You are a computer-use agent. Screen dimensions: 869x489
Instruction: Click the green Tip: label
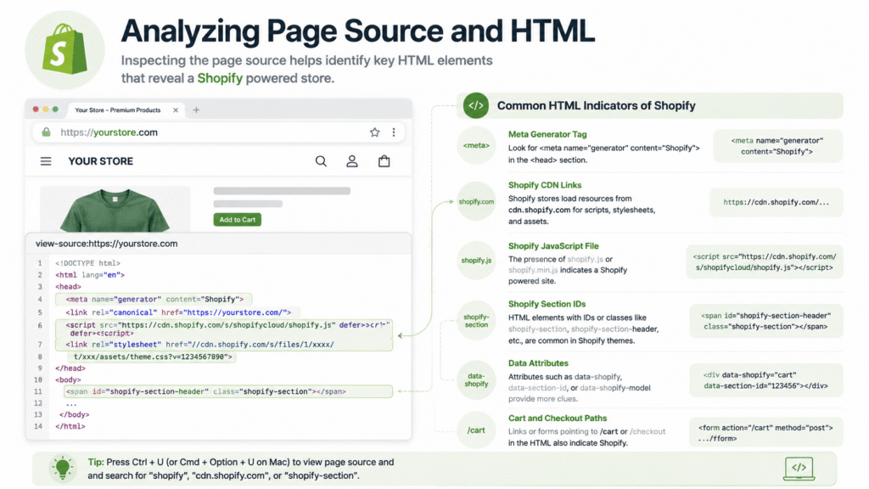click(95, 462)
